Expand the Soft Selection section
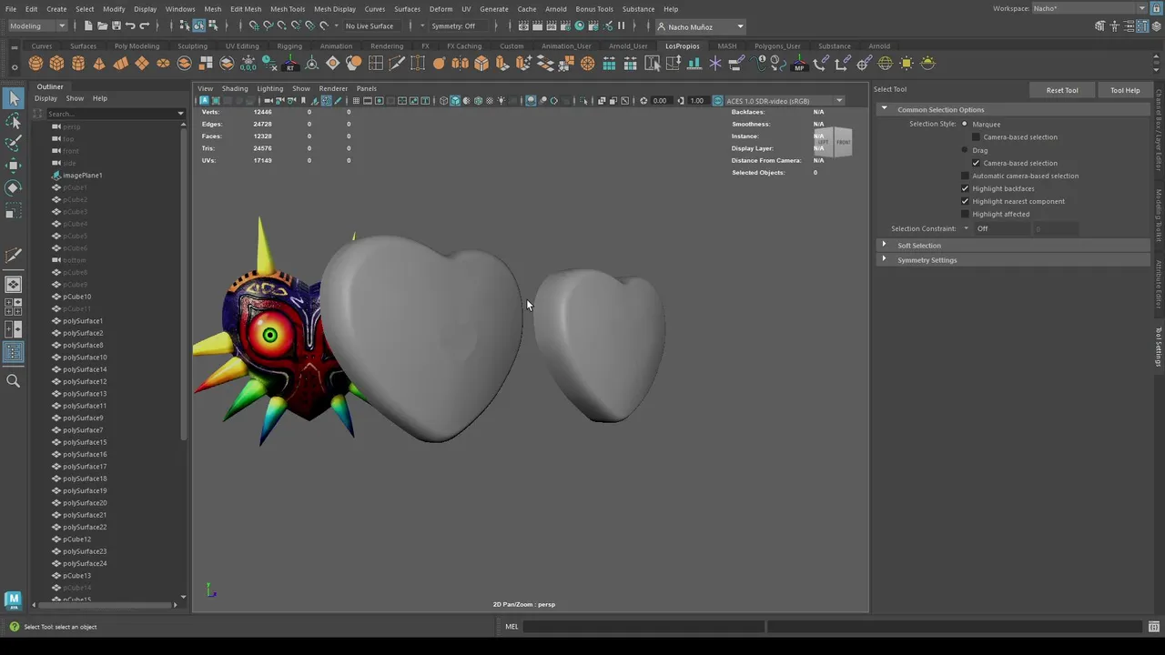The width and height of the screenshot is (1165, 655). [x=918, y=246]
